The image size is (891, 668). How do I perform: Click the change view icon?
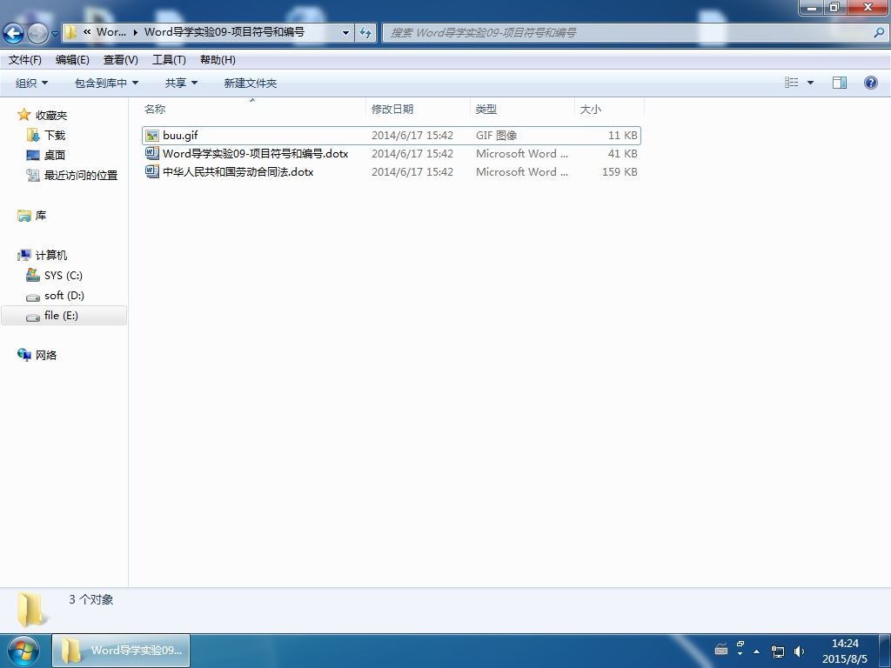coord(792,83)
